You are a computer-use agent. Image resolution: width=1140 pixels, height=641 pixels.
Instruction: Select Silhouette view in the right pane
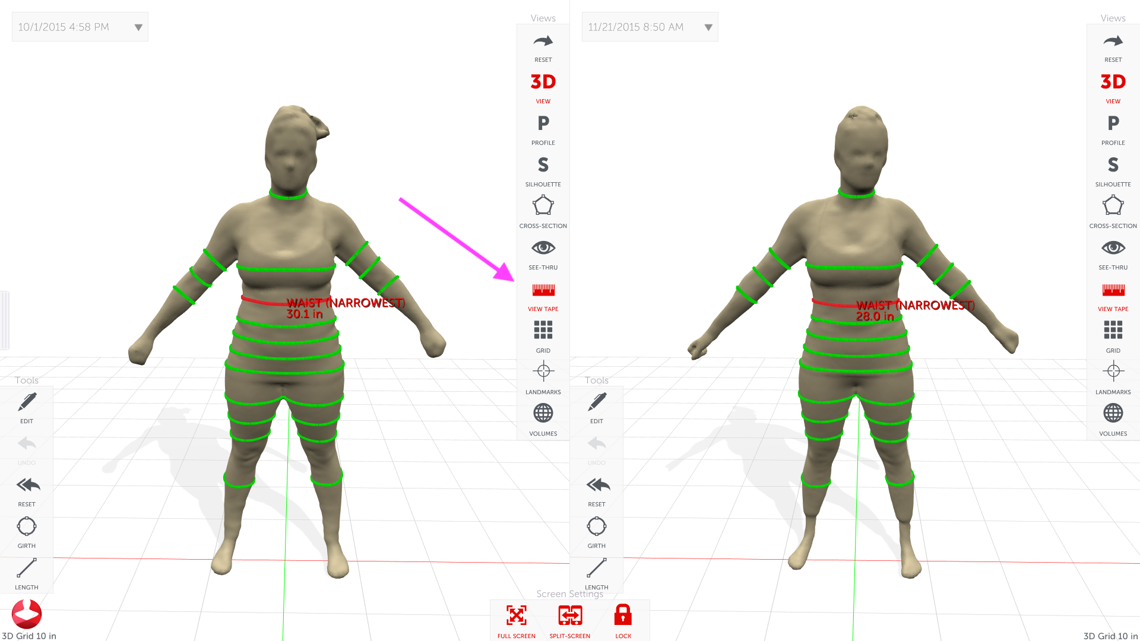coord(1113,165)
